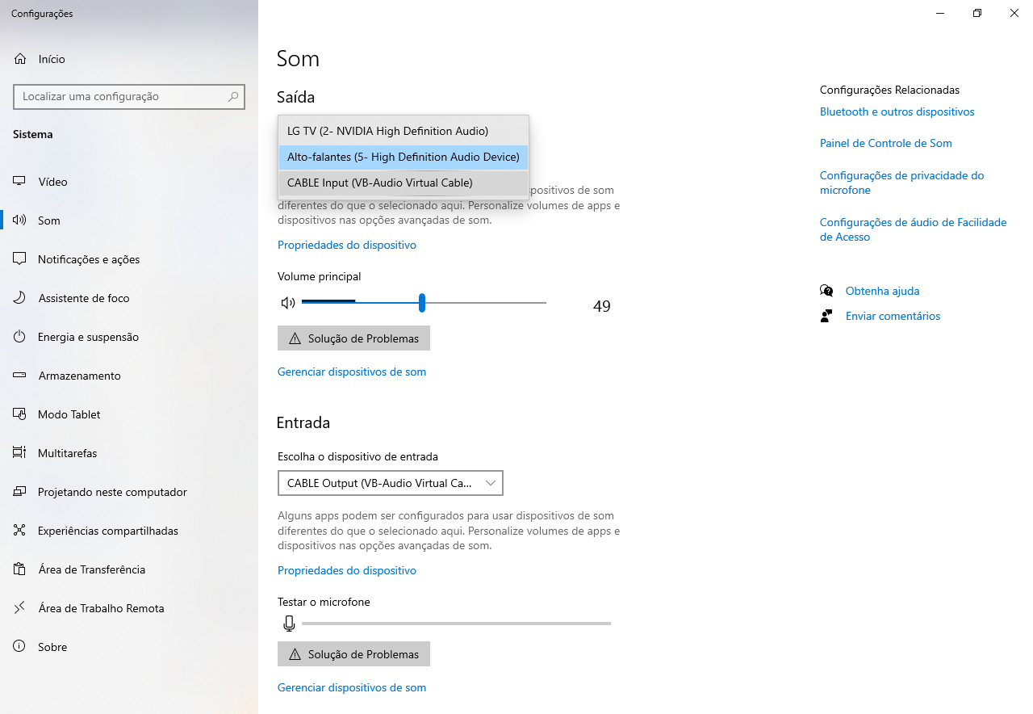1033x714 pixels.
Task: Click the Armazenamento drive icon
Action: [20, 376]
